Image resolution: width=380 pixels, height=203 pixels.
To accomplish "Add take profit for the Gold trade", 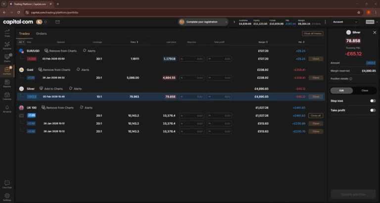I will (x=219, y=78).
